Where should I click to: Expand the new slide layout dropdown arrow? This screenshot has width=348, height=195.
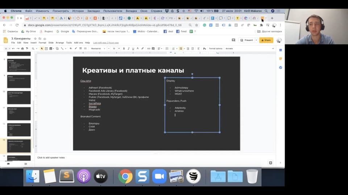tap(9, 49)
